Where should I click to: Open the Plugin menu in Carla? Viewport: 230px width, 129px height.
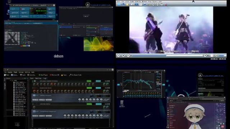coord(15,72)
